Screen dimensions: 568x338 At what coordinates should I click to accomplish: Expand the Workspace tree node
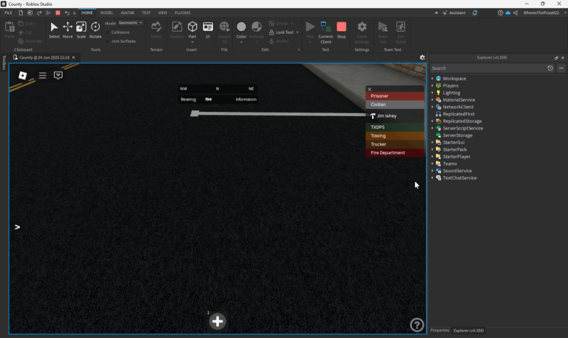pos(432,78)
